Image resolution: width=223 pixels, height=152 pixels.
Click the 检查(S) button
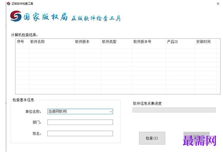tap(152, 138)
